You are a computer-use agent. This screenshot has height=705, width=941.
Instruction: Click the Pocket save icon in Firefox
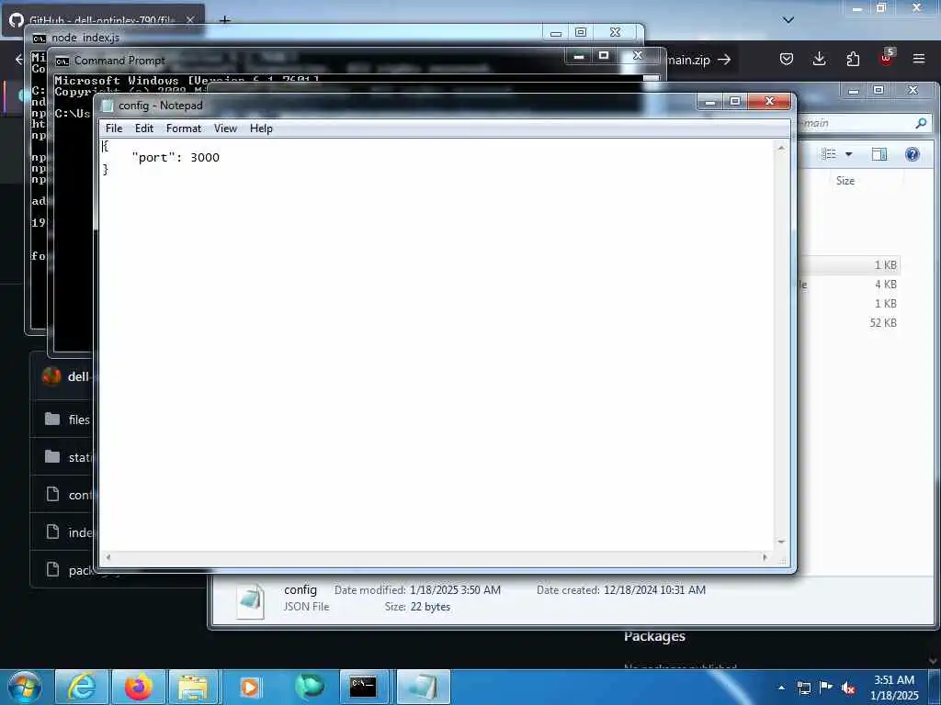pyautogui.click(x=787, y=59)
